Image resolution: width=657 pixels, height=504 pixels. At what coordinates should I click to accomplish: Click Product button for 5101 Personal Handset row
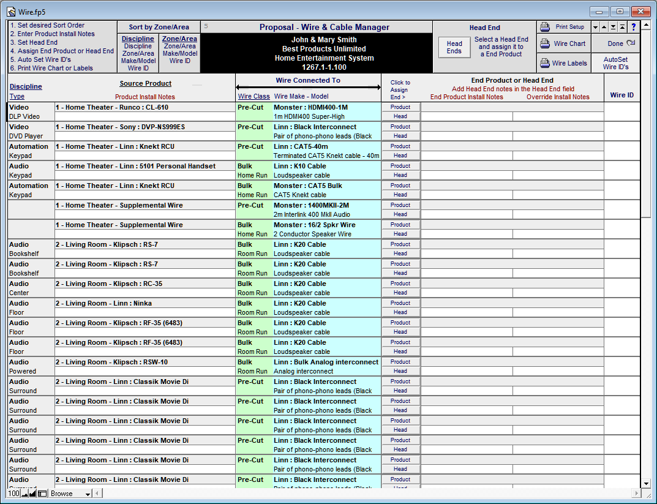400,166
